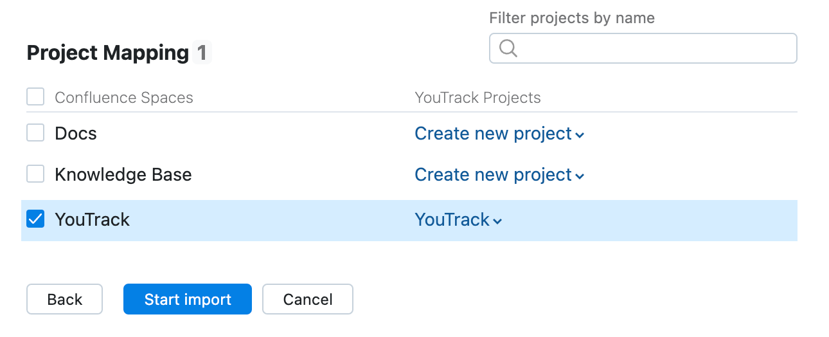The image size is (829, 337).
Task: Uncheck the YouTrack space checkbox
Action: pos(35,219)
